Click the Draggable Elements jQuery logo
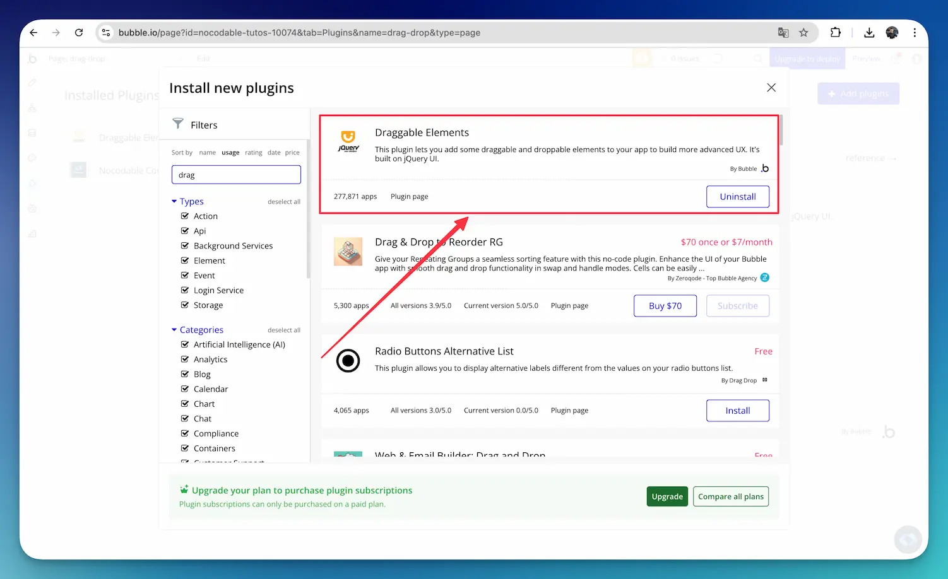The height and width of the screenshot is (579, 948). point(348,141)
